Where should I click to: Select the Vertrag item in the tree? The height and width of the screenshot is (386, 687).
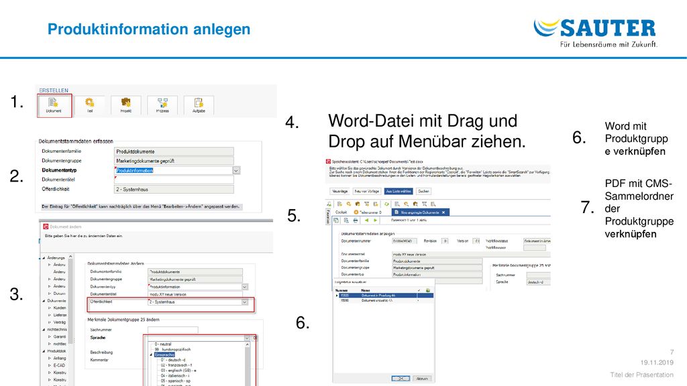click(x=60, y=322)
